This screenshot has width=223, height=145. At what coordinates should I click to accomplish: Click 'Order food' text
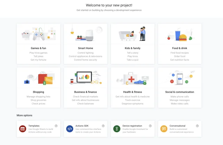180,56
